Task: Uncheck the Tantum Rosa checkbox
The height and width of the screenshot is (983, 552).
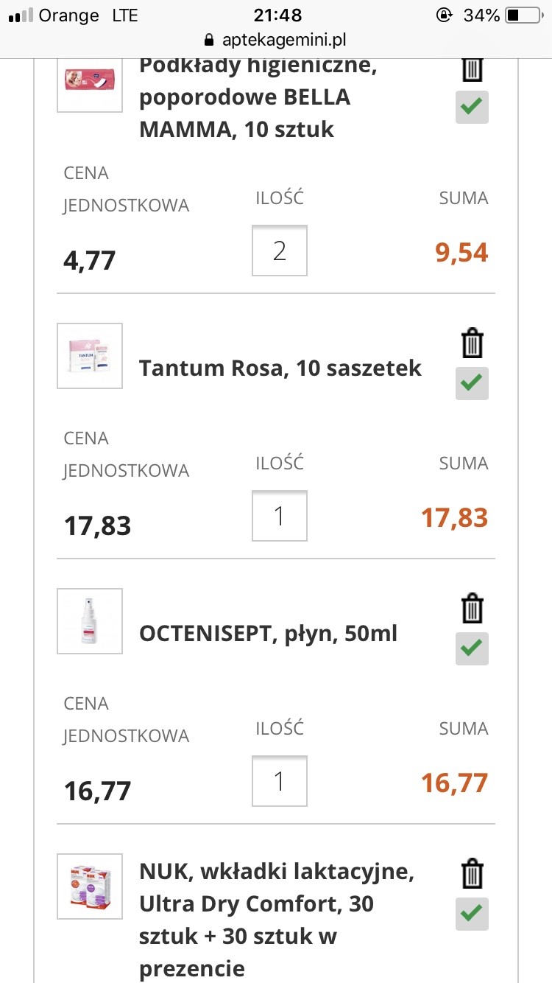Action: (x=472, y=383)
